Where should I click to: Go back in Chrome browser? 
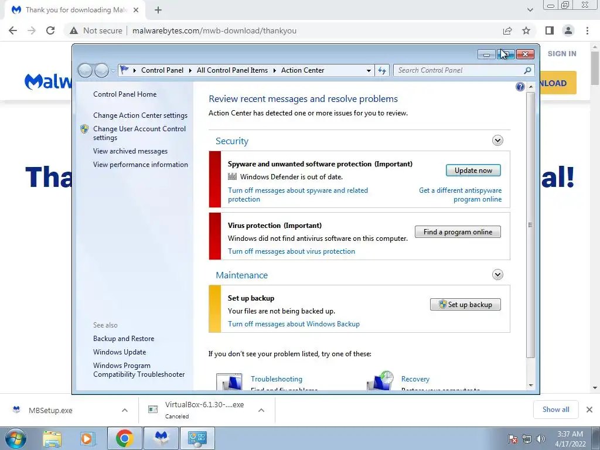pos(13,30)
